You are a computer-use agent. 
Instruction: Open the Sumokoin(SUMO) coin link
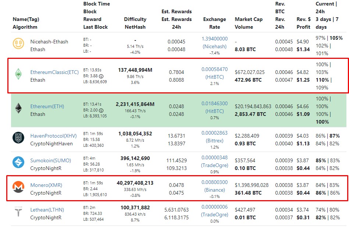coord(50,161)
